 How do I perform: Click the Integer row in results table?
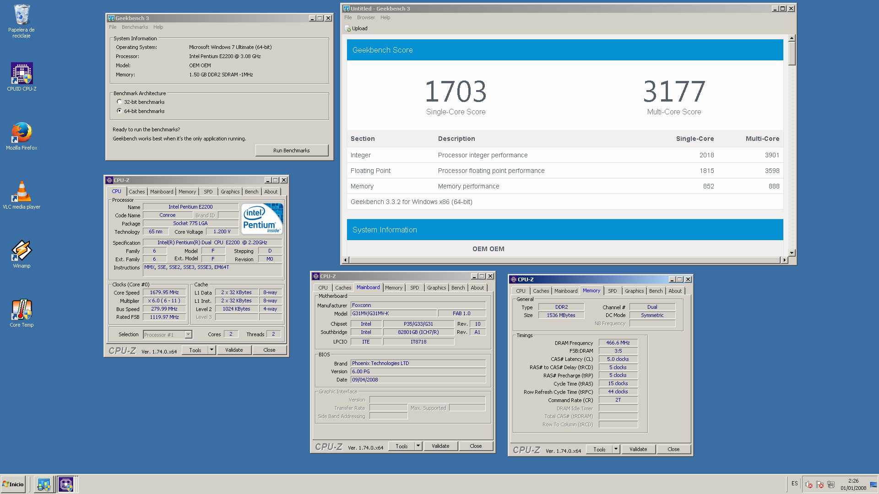tap(565, 155)
